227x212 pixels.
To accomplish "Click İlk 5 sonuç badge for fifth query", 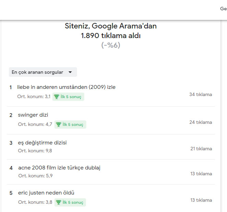I will tap(70, 202).
